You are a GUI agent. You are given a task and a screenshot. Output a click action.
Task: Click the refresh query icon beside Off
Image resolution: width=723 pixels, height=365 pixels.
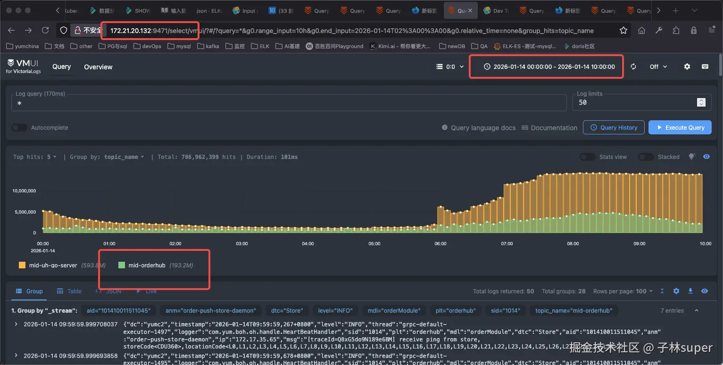[x=633, y=67]
